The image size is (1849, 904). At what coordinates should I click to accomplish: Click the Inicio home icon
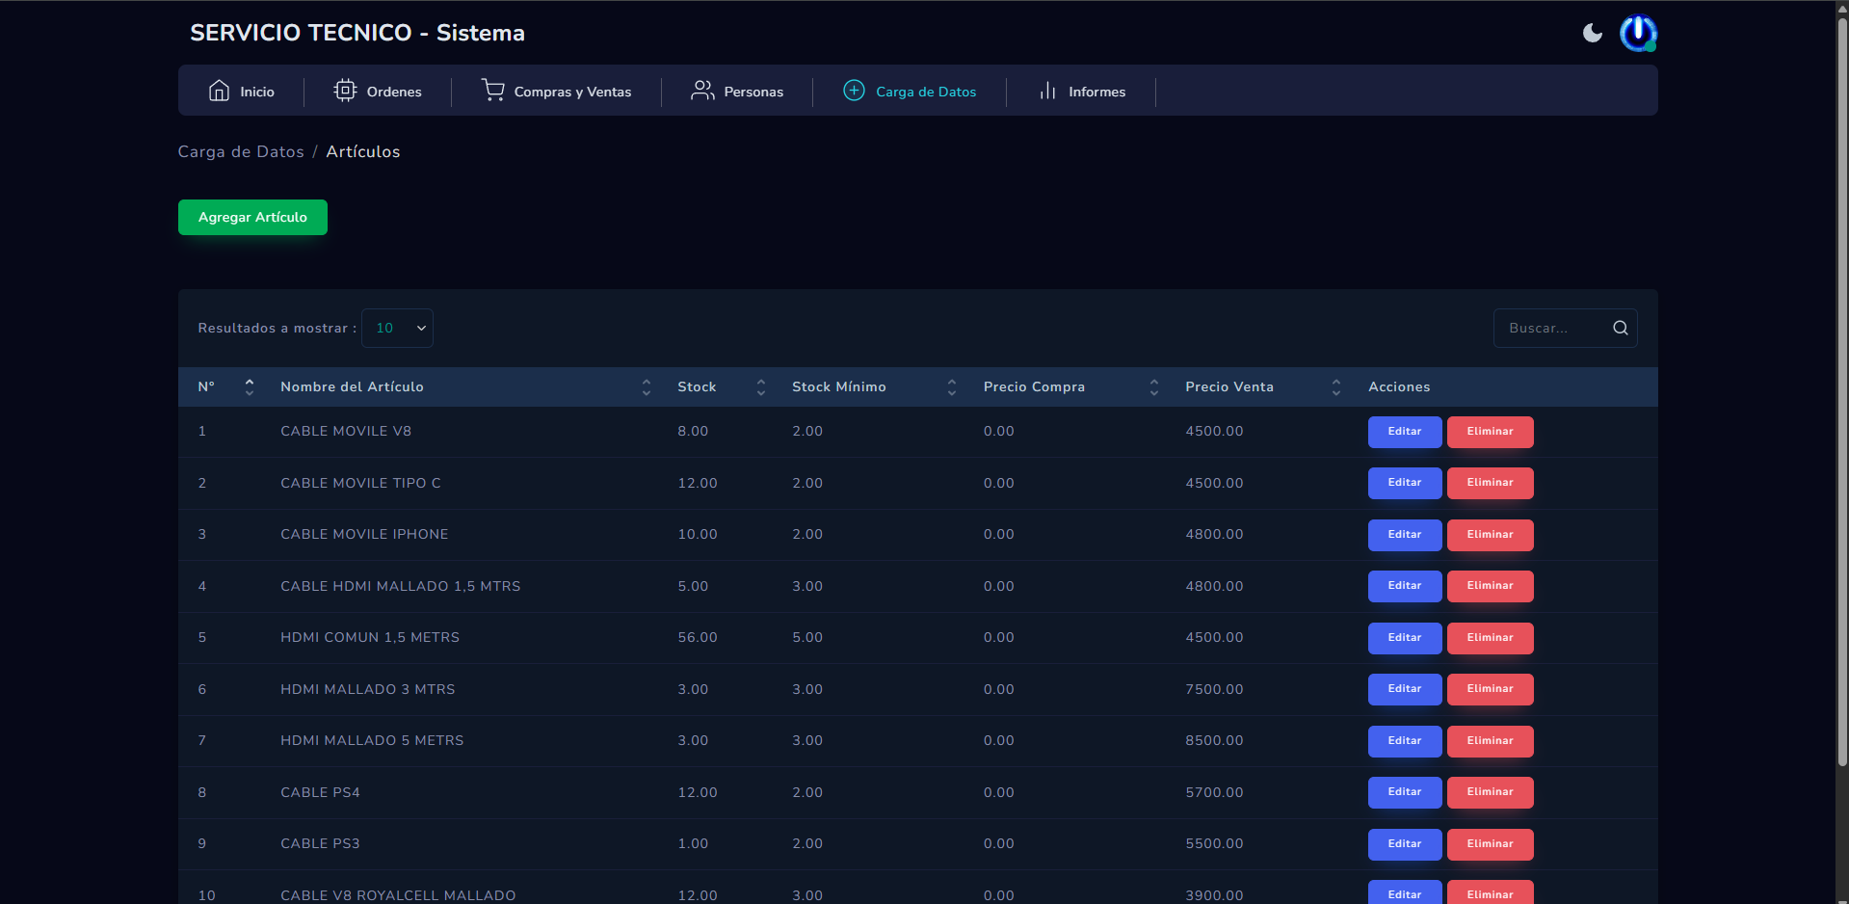[219, 91]
